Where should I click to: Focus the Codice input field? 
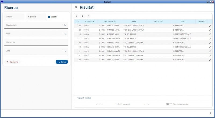14,17
